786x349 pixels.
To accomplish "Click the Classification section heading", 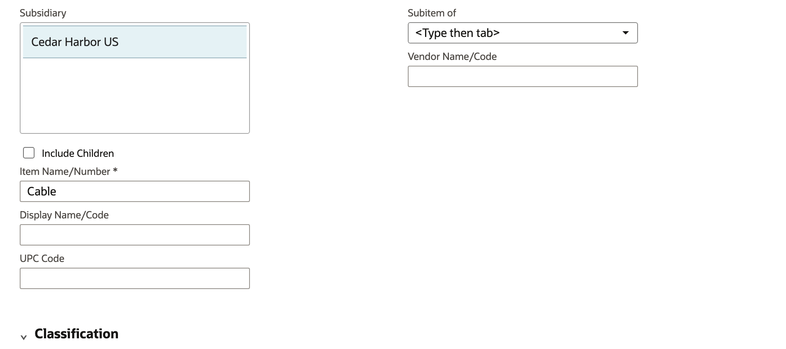I will tap(76, 334).
